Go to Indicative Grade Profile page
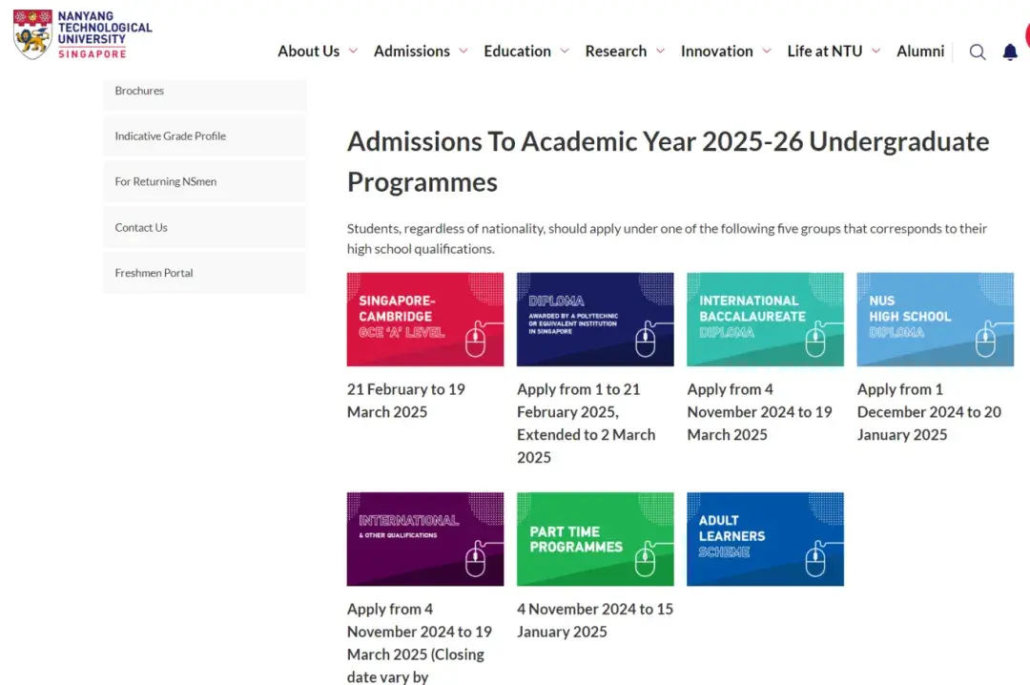1030x685 pixels. click(x=171, y=136)
